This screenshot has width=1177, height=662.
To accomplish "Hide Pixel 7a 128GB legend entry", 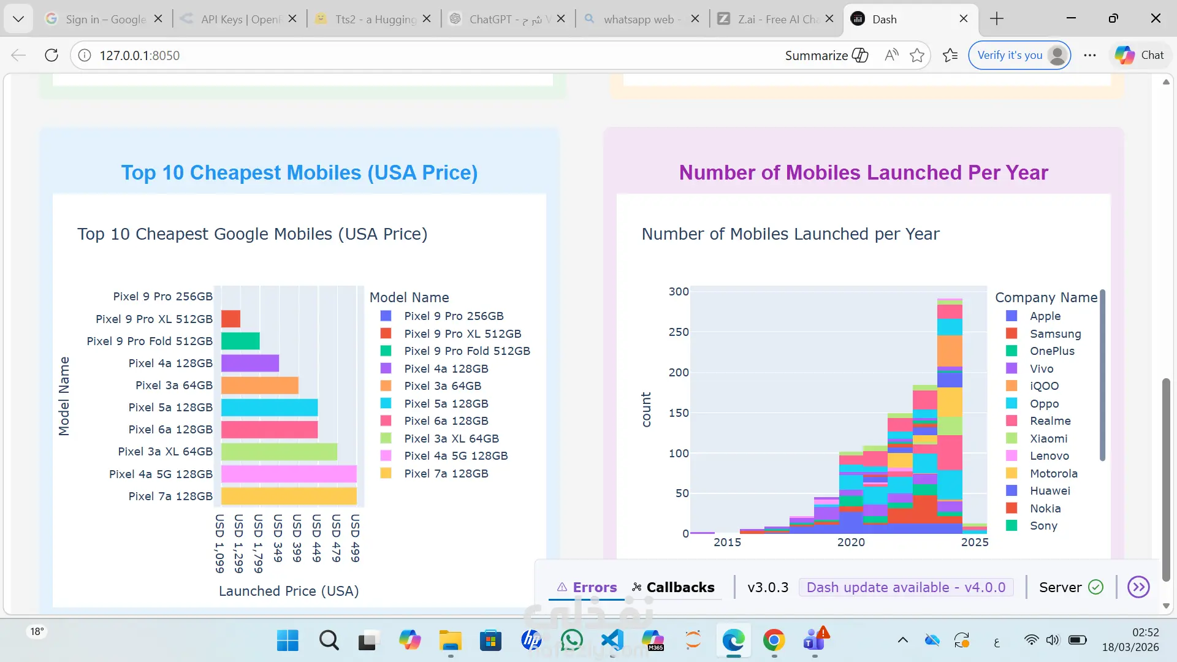I will (x=446, y=474).
